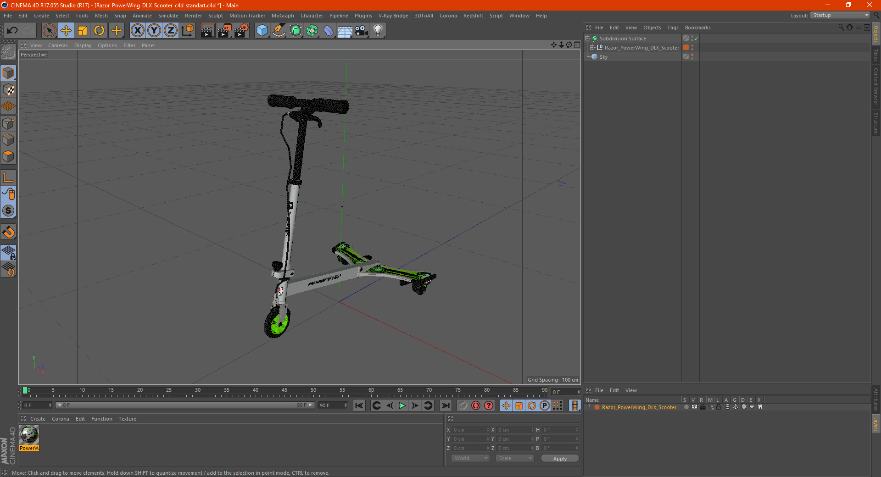Click the Undo arrow icon

12,31
